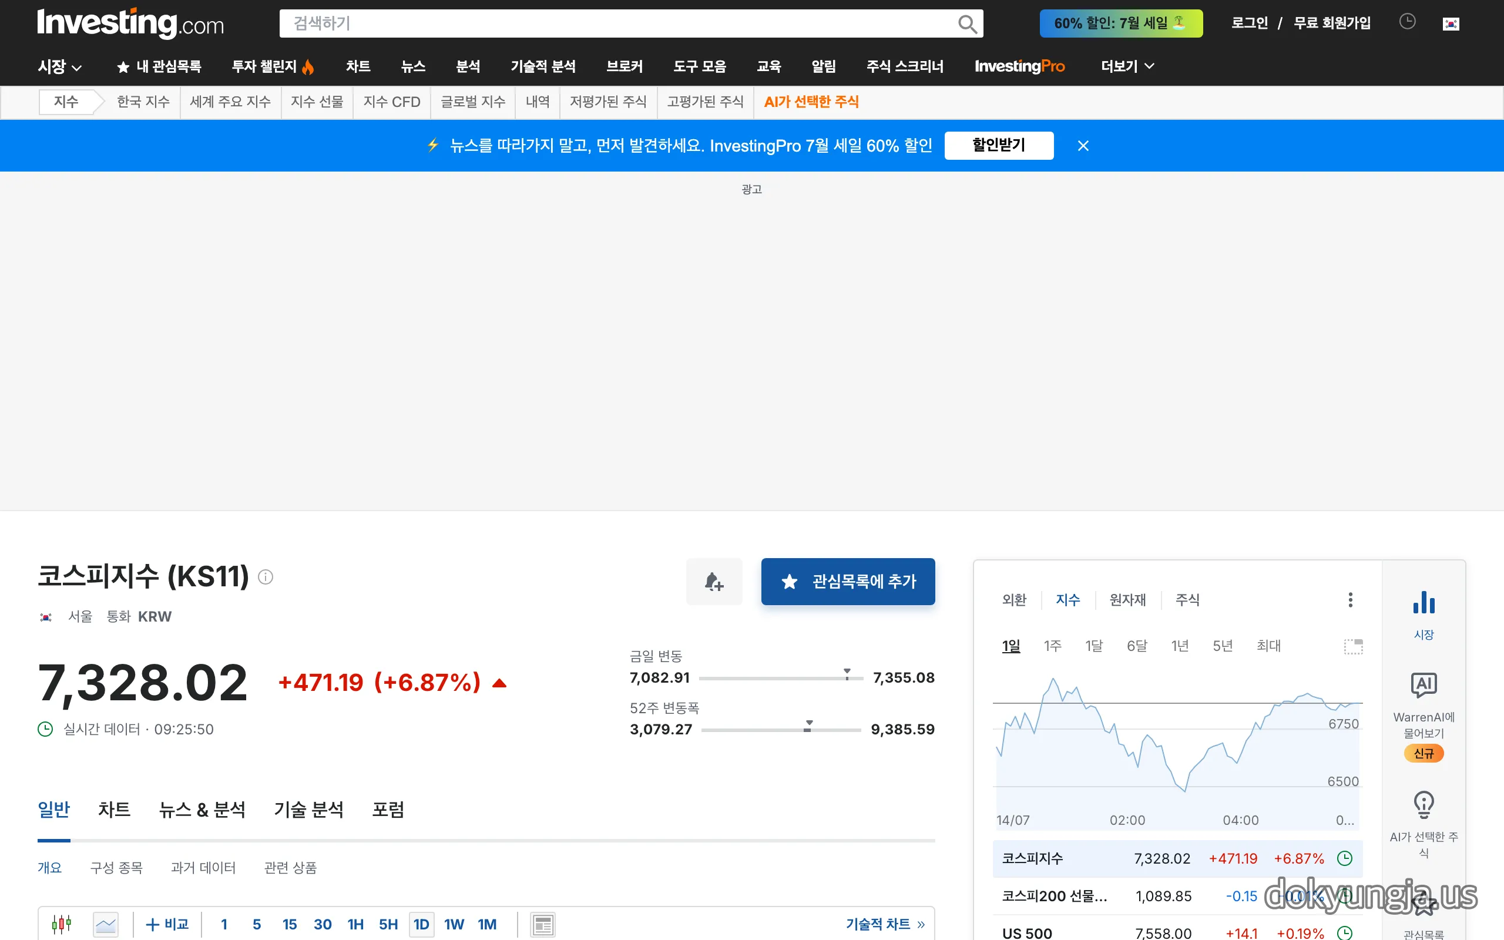Click the Investing.com logo
The width and height of the screenshot is (1504, 940).
130,23
